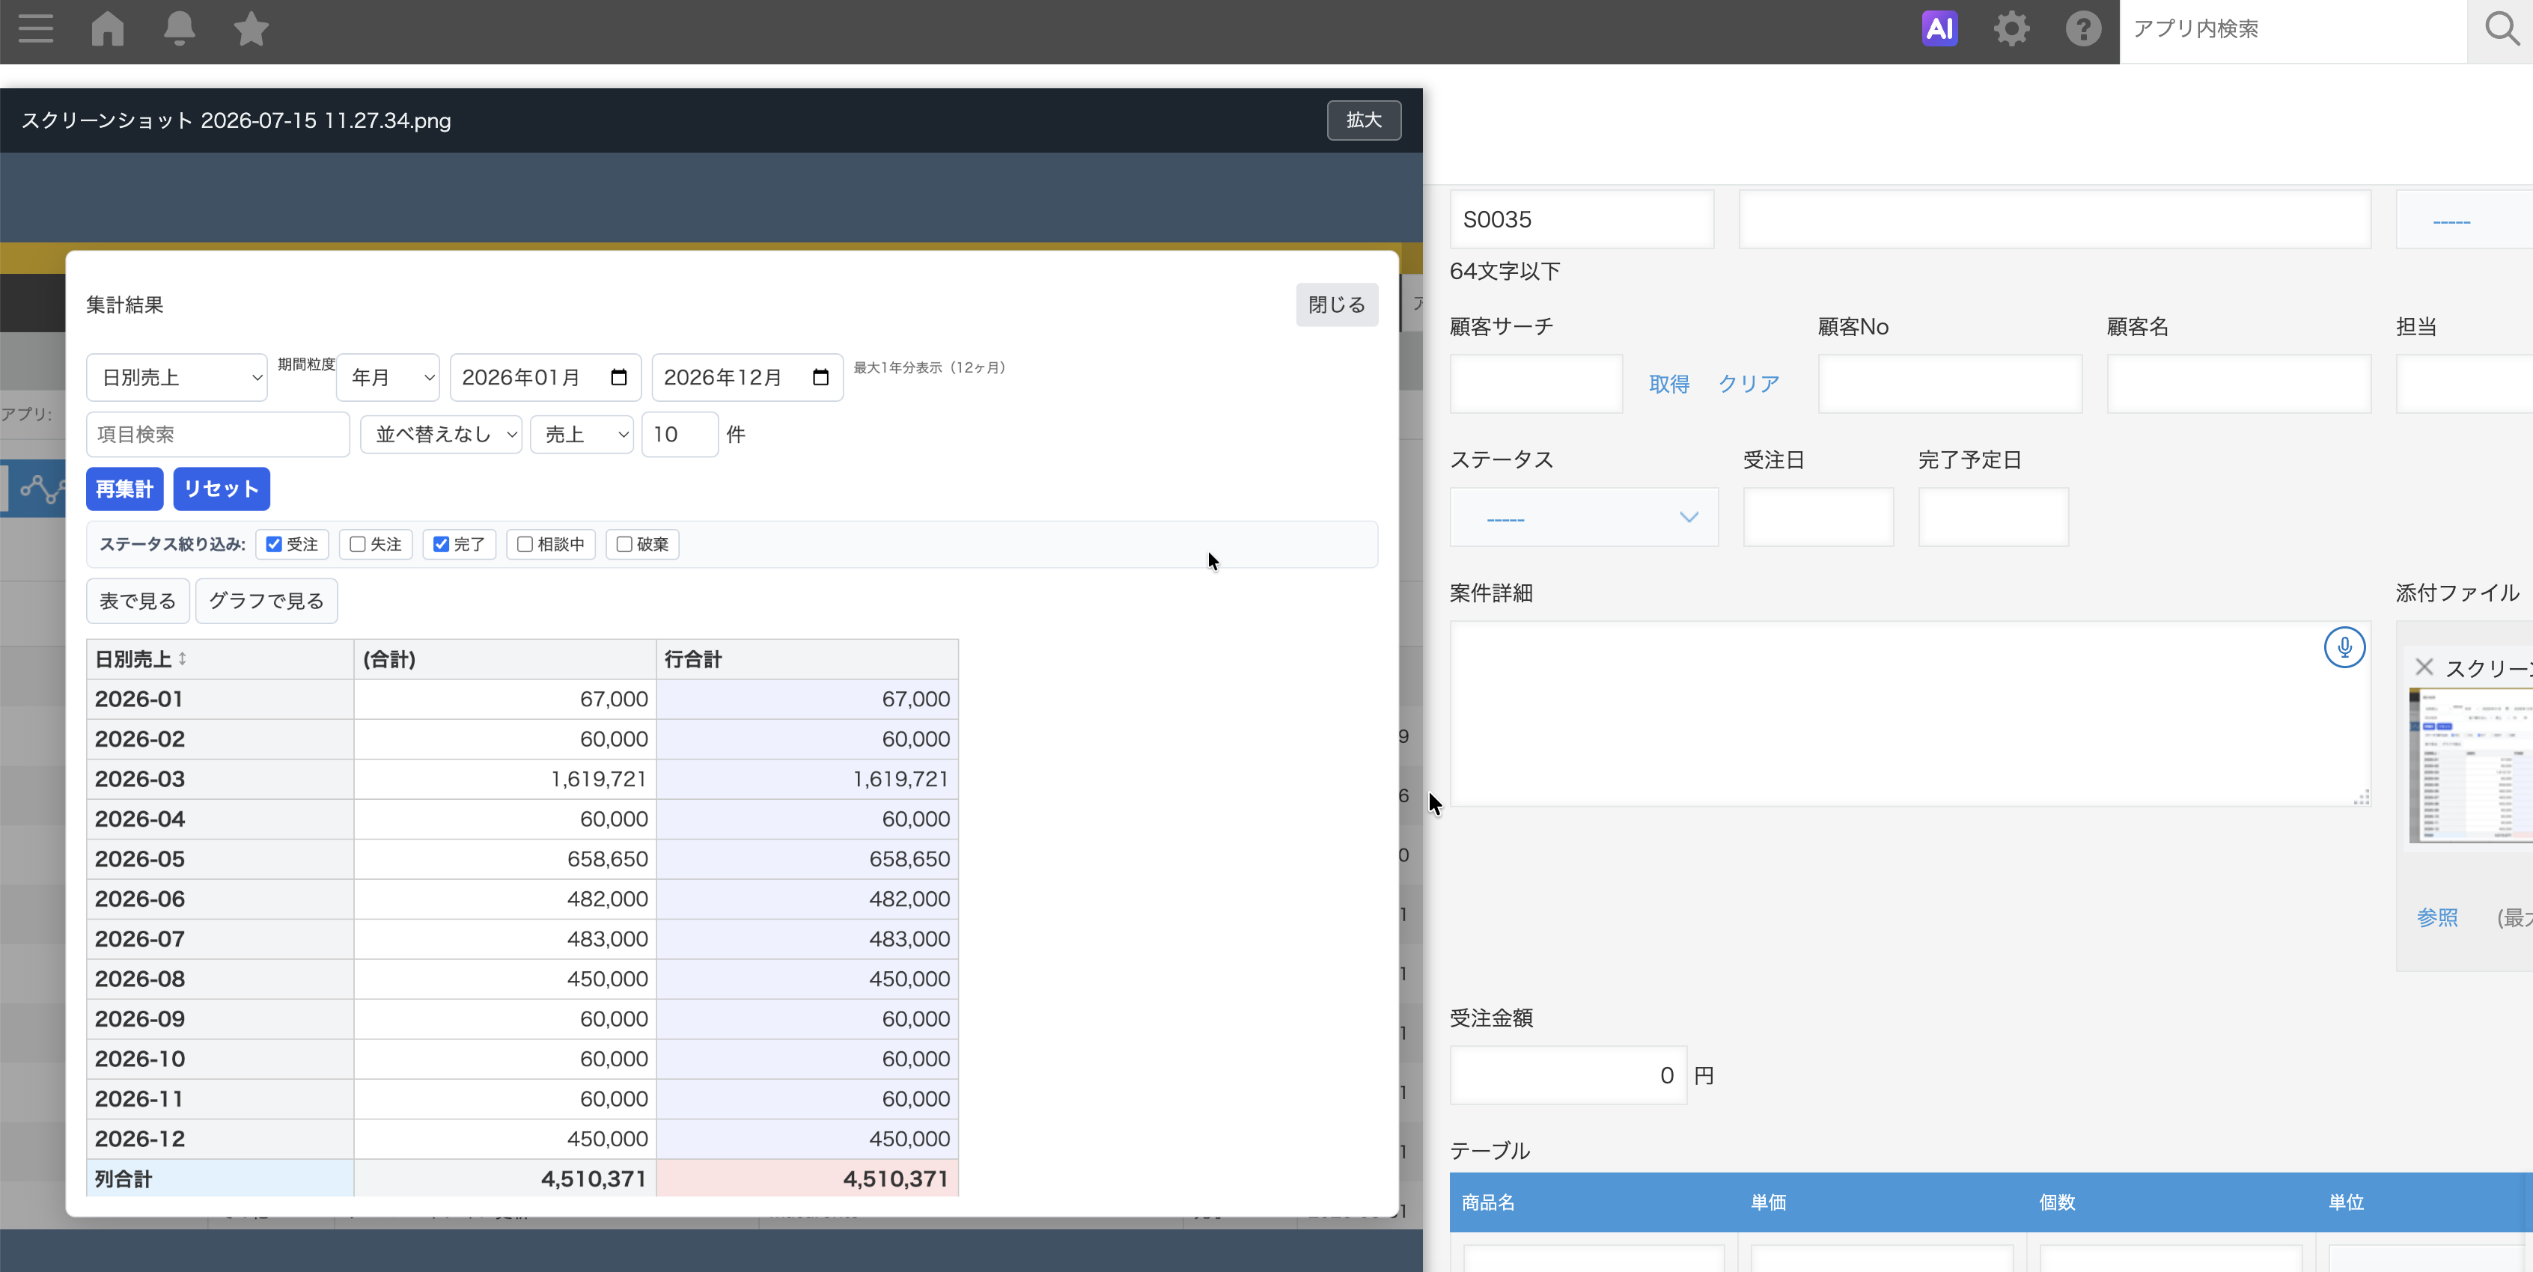This screenshot has height=1272, width=2533.
Task: Start voice input with microphone icon
Action: [x=2344, y=646]
